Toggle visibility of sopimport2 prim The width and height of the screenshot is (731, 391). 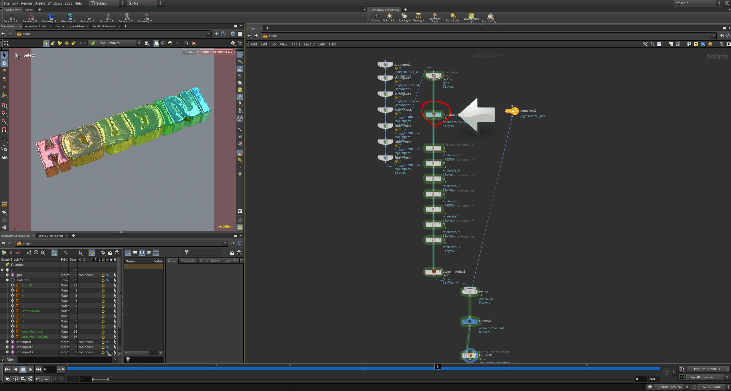tap(107, 347)
